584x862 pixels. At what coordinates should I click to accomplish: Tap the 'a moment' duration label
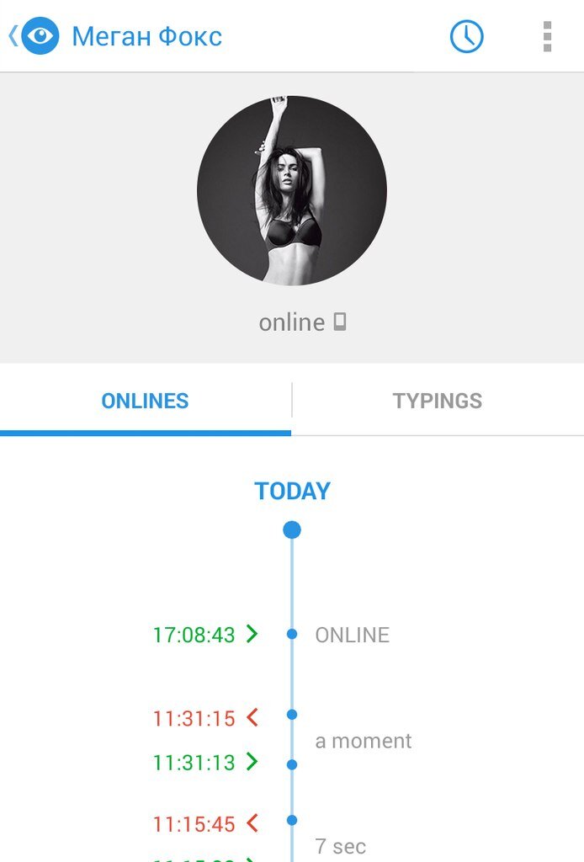(364, 741)
